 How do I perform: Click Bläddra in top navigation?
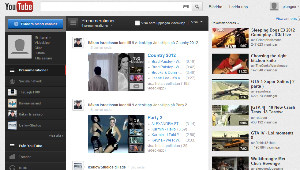coord(216,7)
